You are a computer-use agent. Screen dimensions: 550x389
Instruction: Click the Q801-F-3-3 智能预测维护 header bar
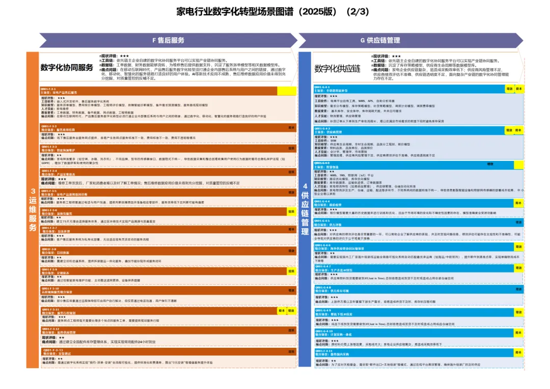168,149
